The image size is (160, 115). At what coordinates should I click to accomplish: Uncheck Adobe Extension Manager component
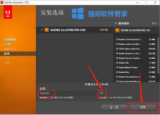[x=117, y=44]
